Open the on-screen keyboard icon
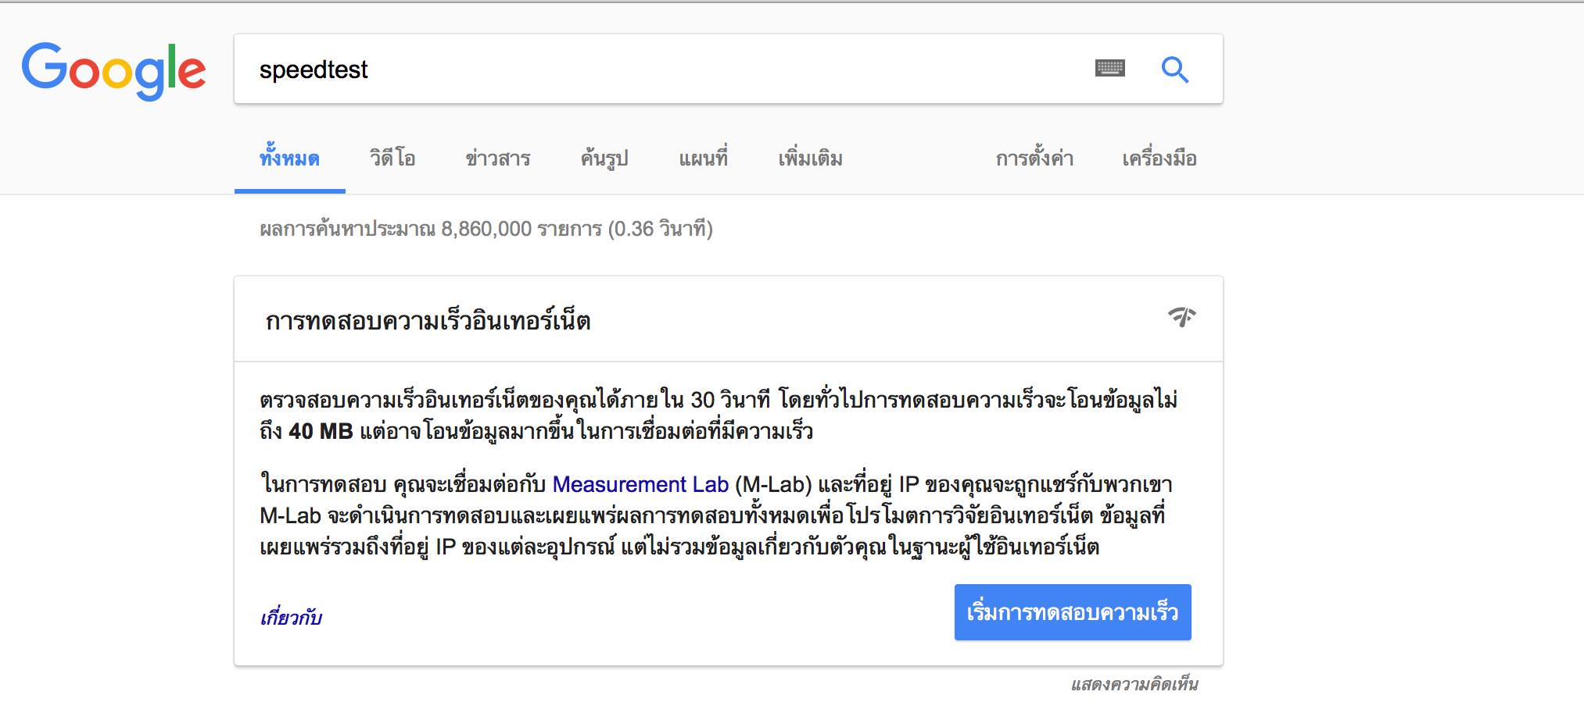The height and width of the screenshot is (720, 1584). coord(1109,69)
